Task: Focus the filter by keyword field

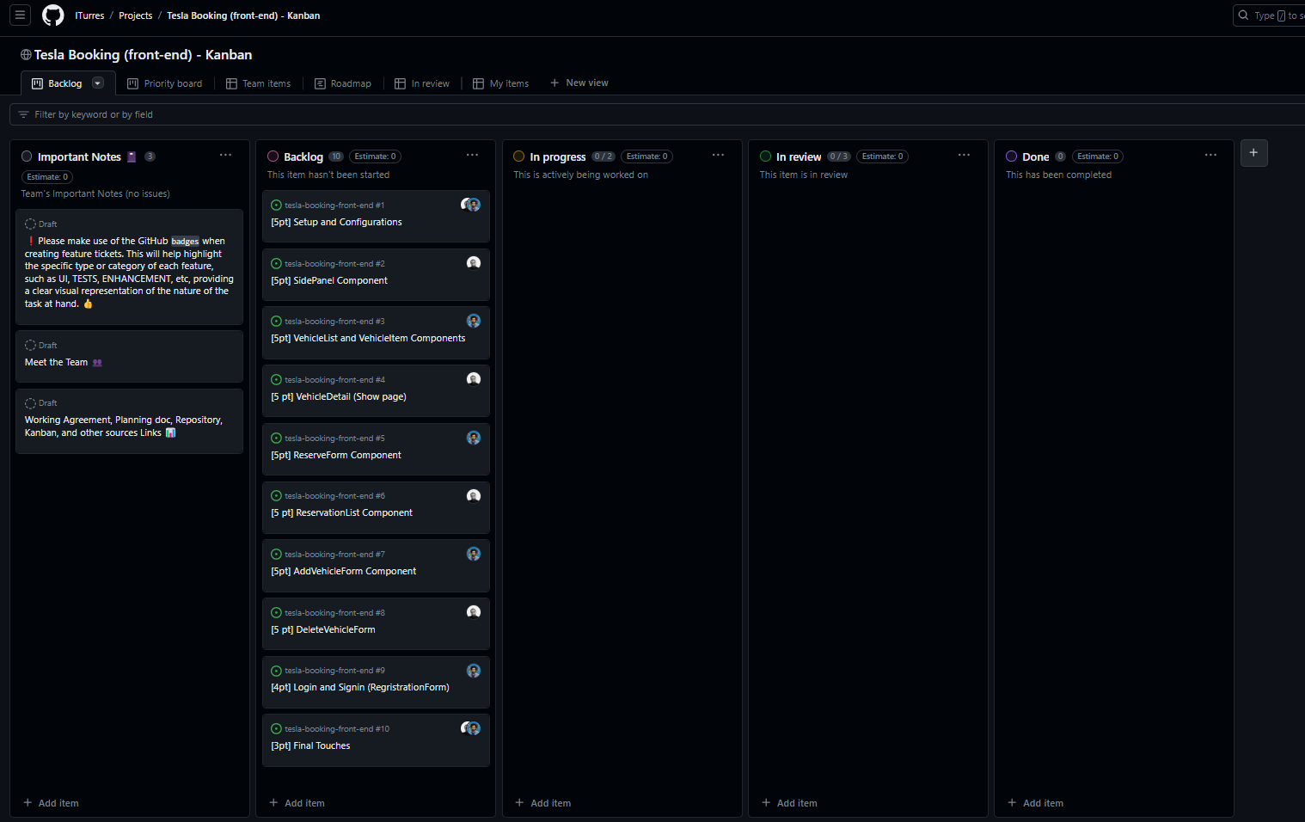Action: 657,114
